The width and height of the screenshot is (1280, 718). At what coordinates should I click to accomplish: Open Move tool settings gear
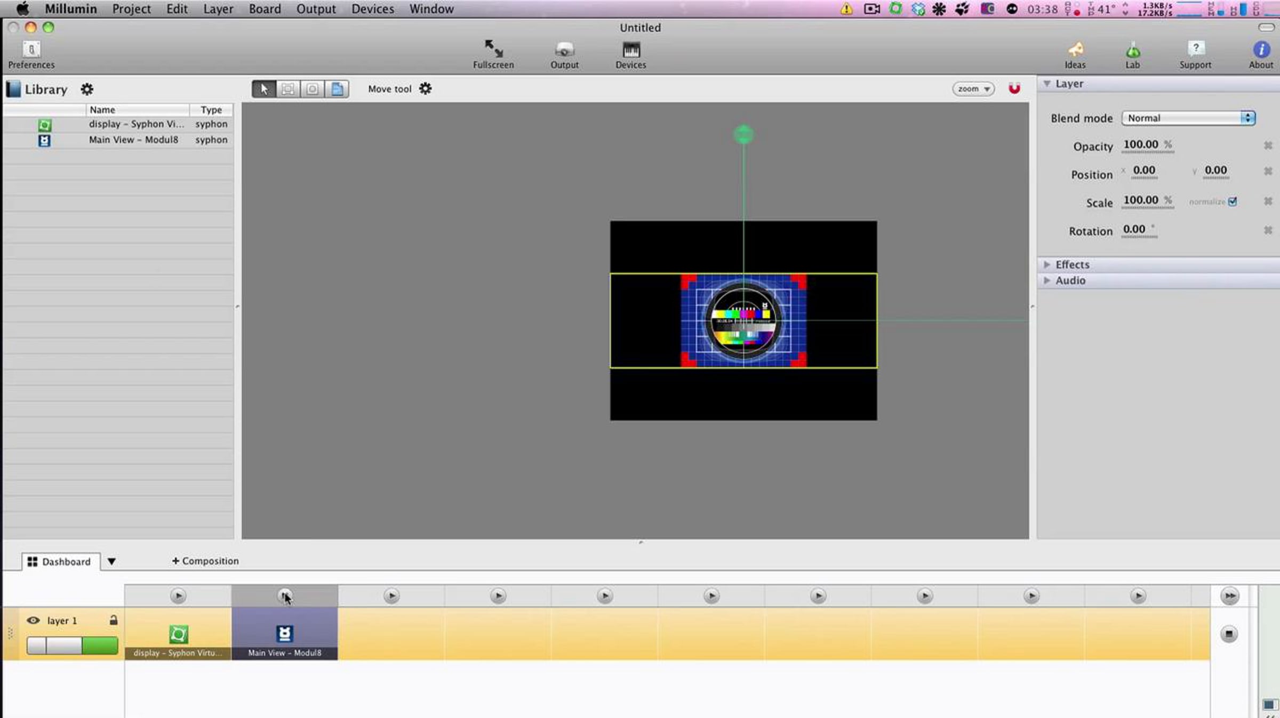(425, 89)
